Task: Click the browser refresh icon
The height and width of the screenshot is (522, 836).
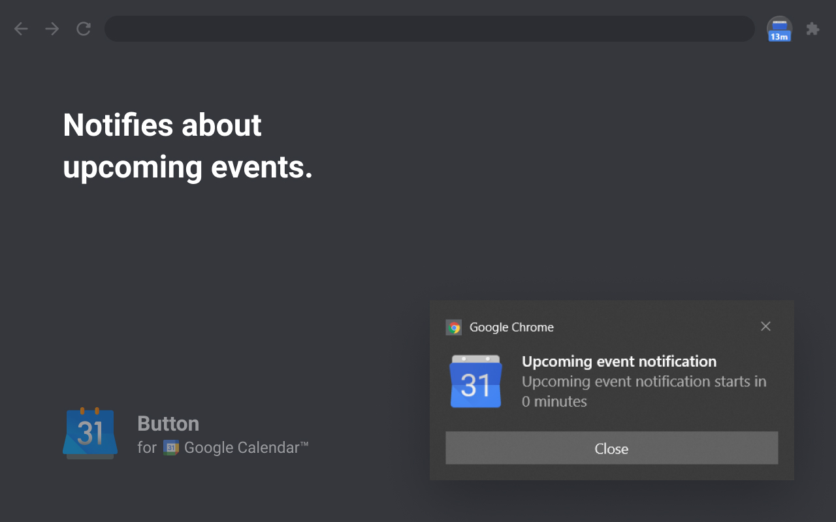Action: point(83,29)
